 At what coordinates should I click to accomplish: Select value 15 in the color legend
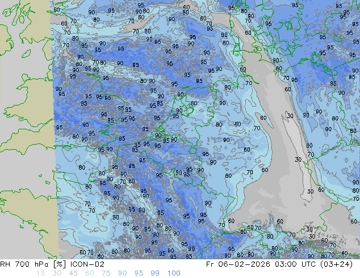(x=40, y=273)
